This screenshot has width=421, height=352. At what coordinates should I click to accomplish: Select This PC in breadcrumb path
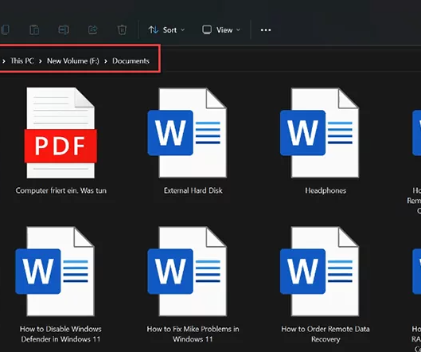point(22,61)
